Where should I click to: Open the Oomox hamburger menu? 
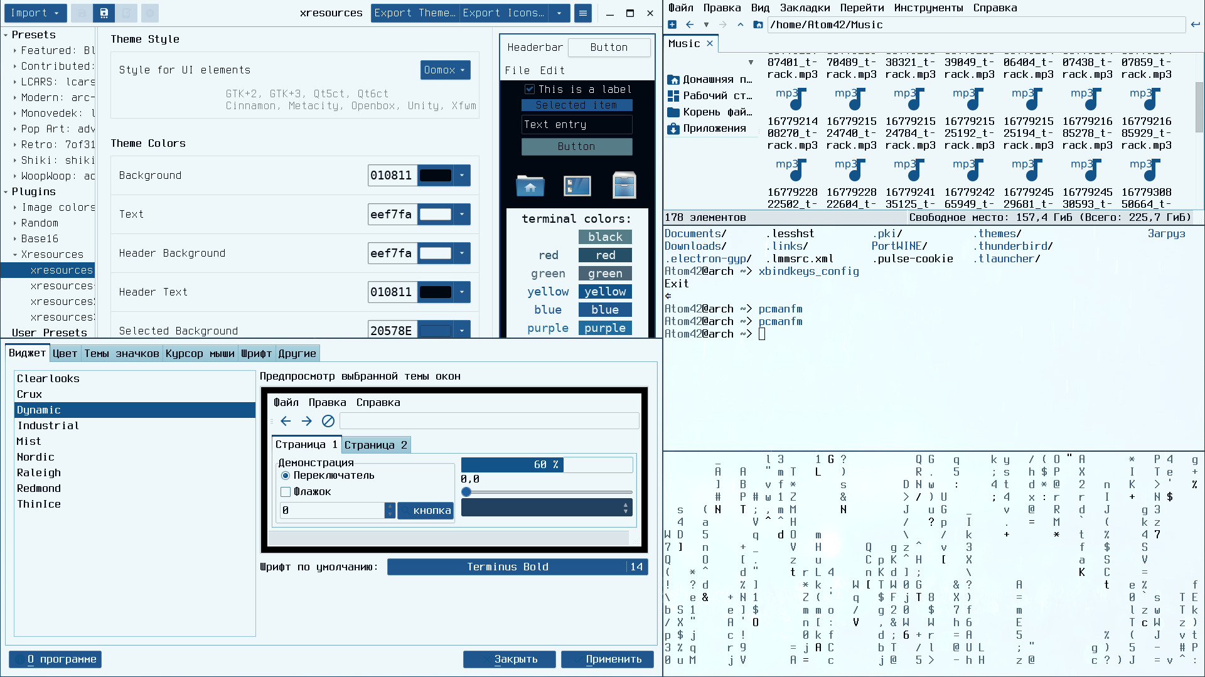click(583, 13)
